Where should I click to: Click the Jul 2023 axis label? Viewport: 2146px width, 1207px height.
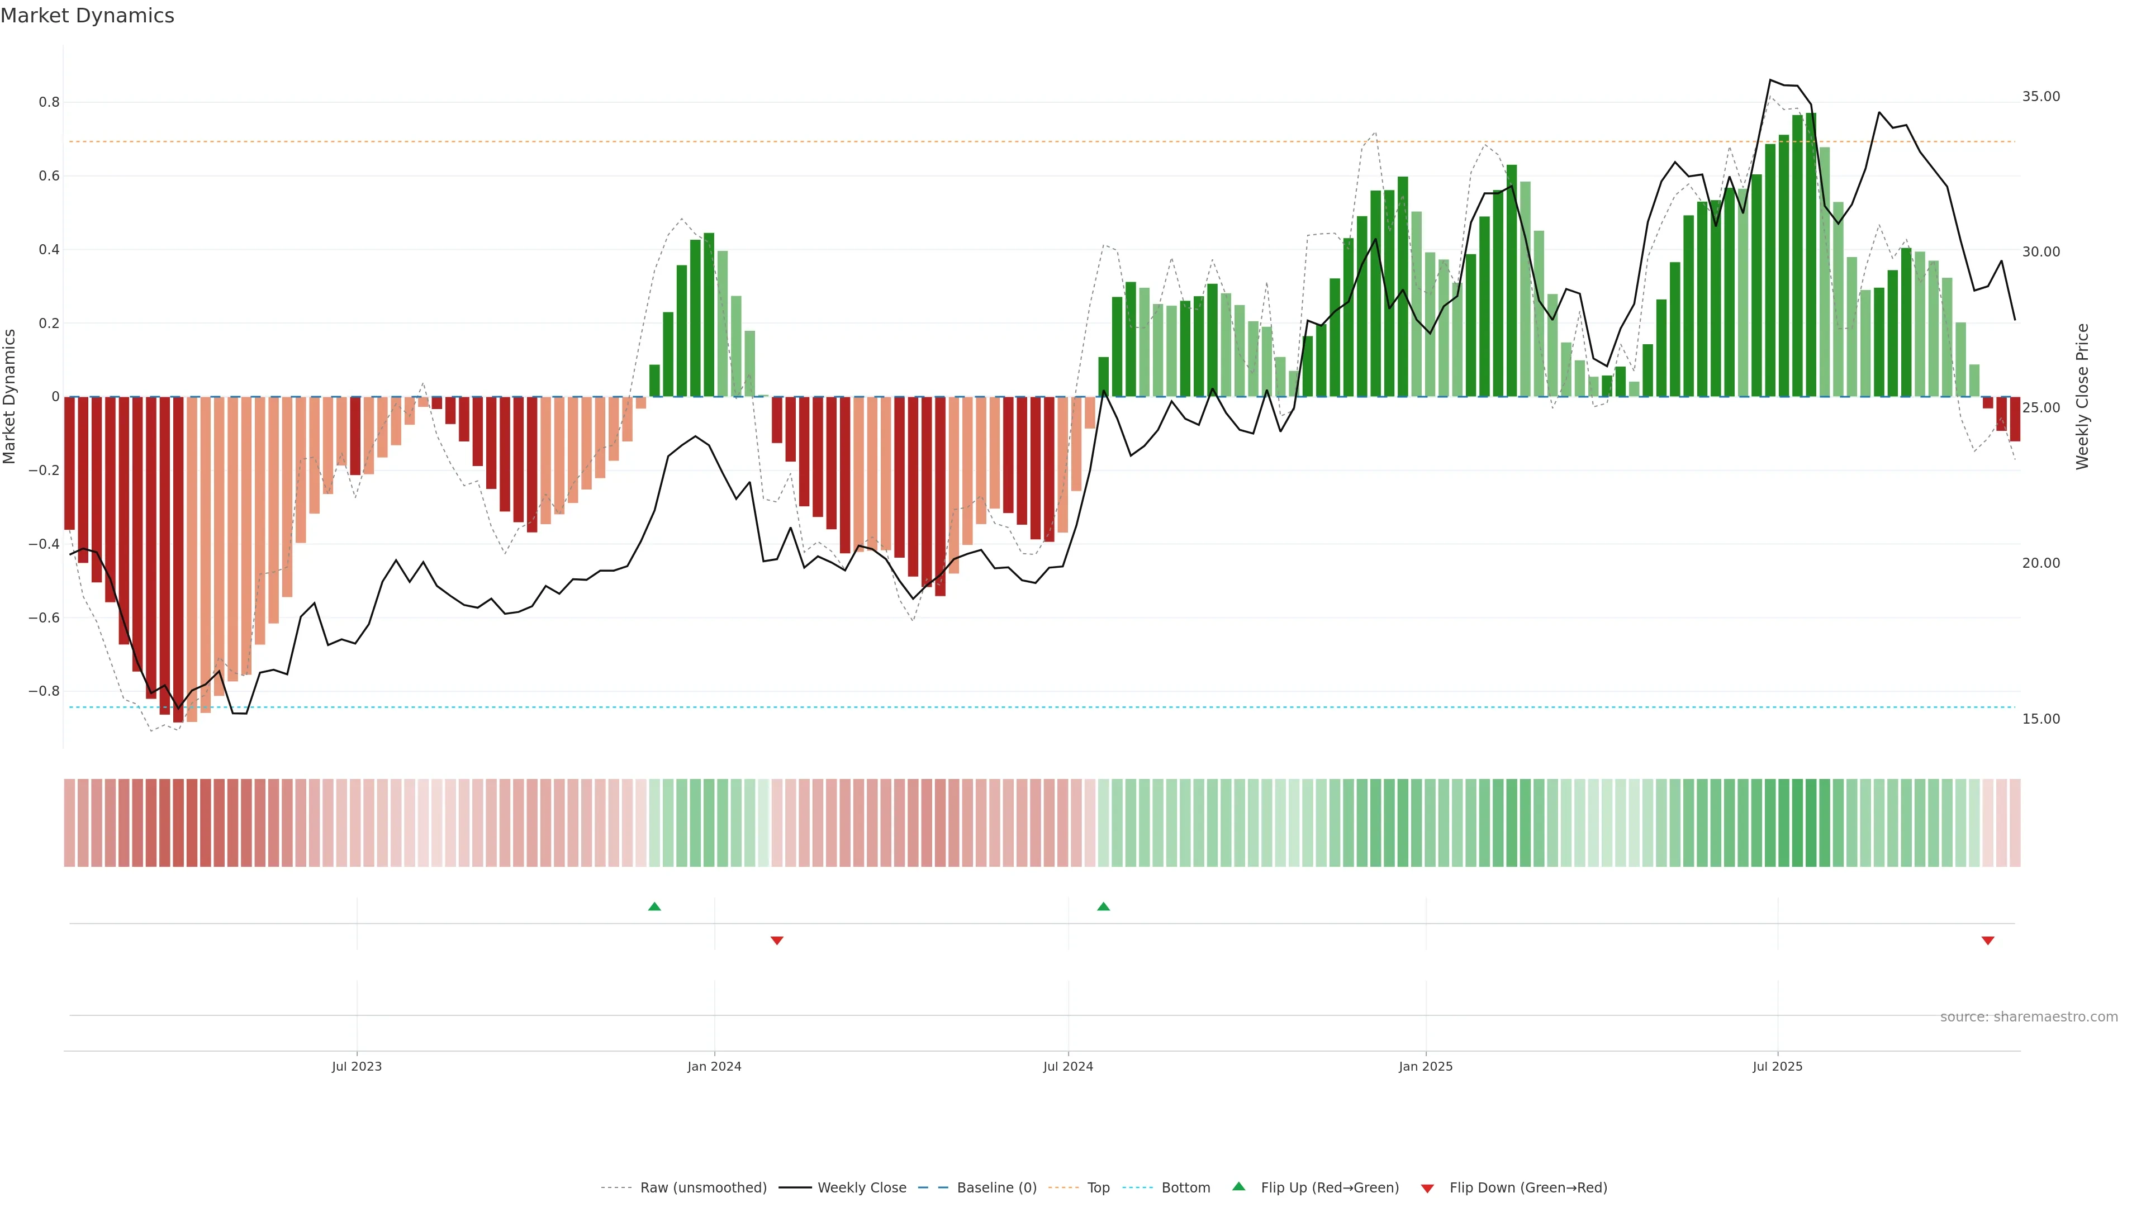click(357, 1066)
